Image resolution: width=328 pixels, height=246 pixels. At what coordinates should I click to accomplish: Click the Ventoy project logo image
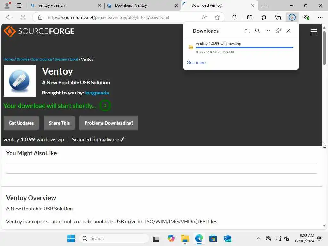(20, 81)
